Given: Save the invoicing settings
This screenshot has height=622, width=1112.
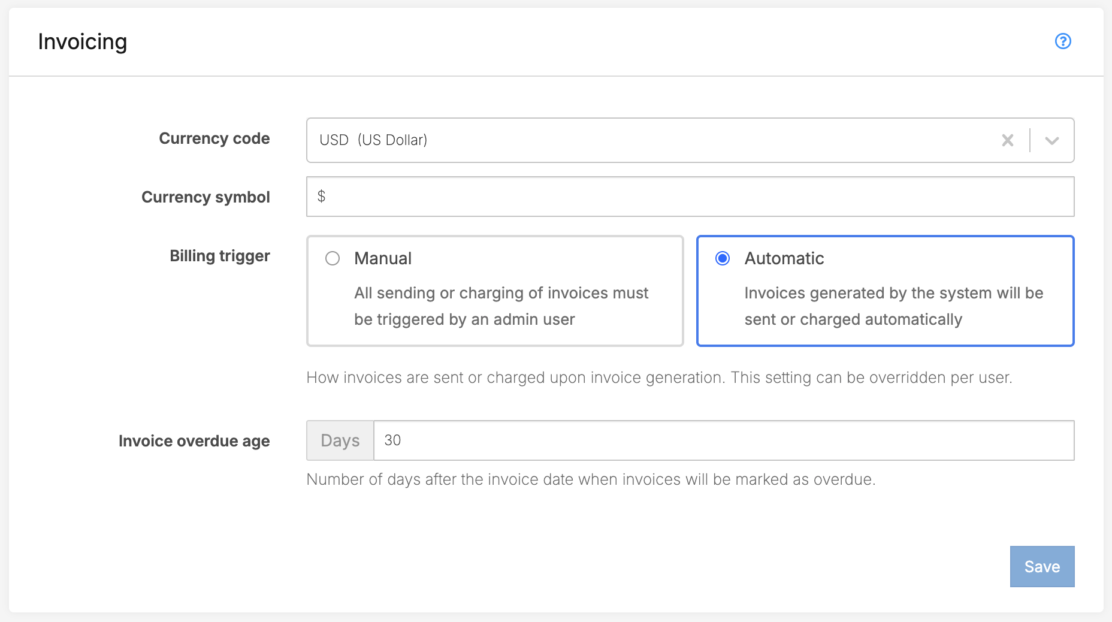Looking at the screenshot, I should click(1042, 566).
